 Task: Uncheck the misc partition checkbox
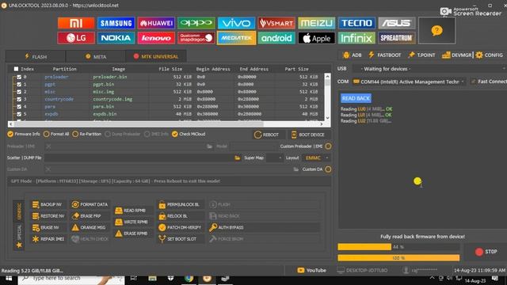point(19,92)
